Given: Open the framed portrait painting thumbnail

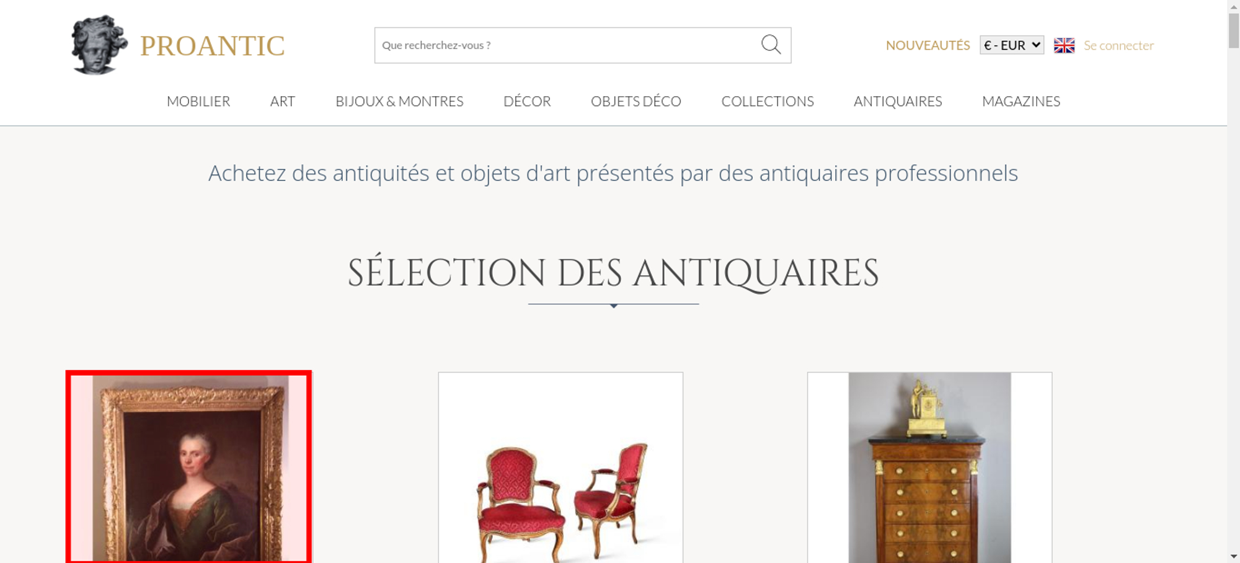Looking at the screenshot, I should 188,467.
